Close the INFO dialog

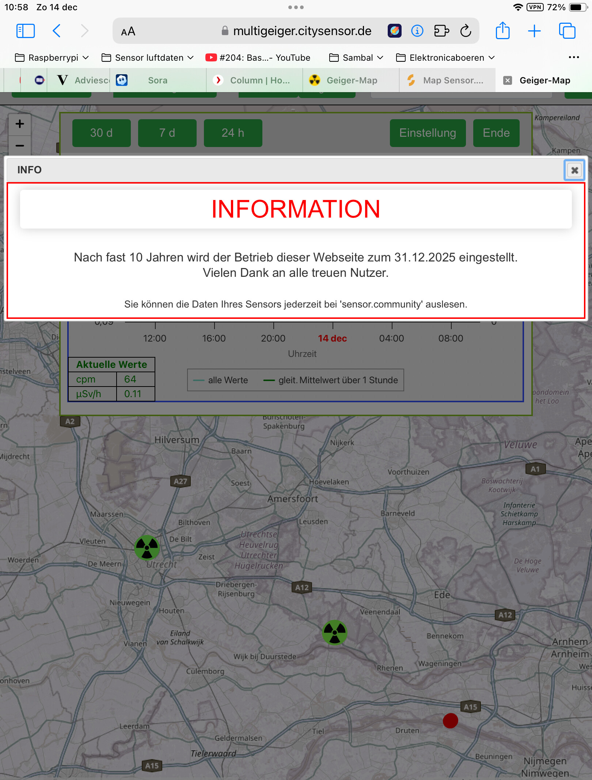(574, 170)
